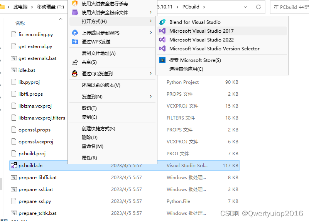Image resolution: width=309 pixels, height=221 pixels.
Task: Click the WPS cloud upload icon
Action: 75,33
